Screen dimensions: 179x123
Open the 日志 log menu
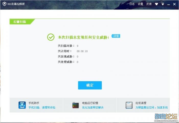pyautogui.click(x=132, y=4)
